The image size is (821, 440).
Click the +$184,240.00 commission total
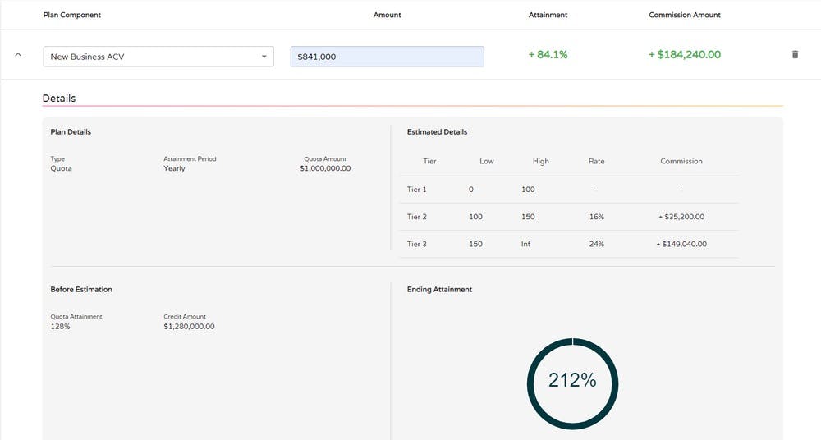click(685, 54)
